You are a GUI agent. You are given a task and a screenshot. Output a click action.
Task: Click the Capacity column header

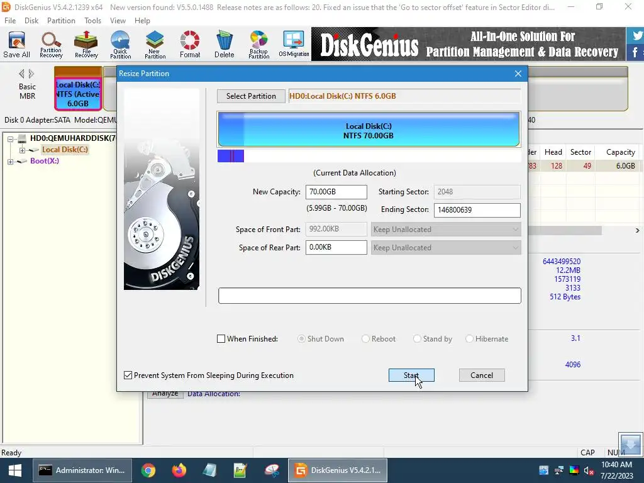click(x=620, y=152)
